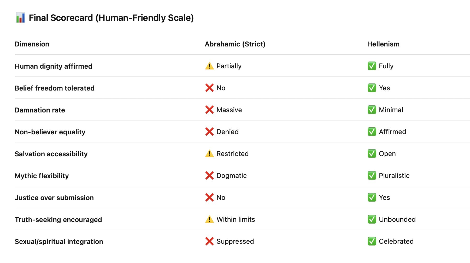
Task: Click the green checkmark next to Celebrated
Action: click(x=372, y=241)
